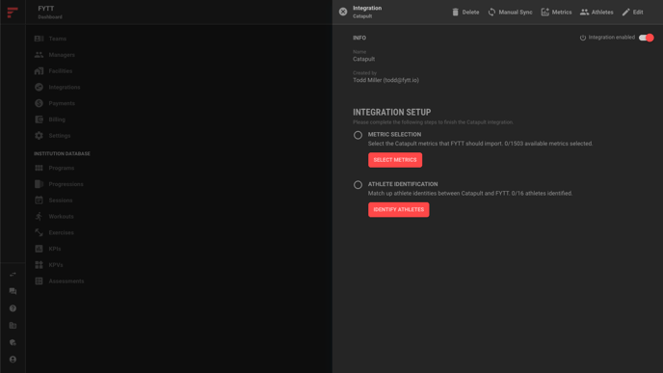
Task: Click the Settings gear icon
Action: (x=39, y=136)
